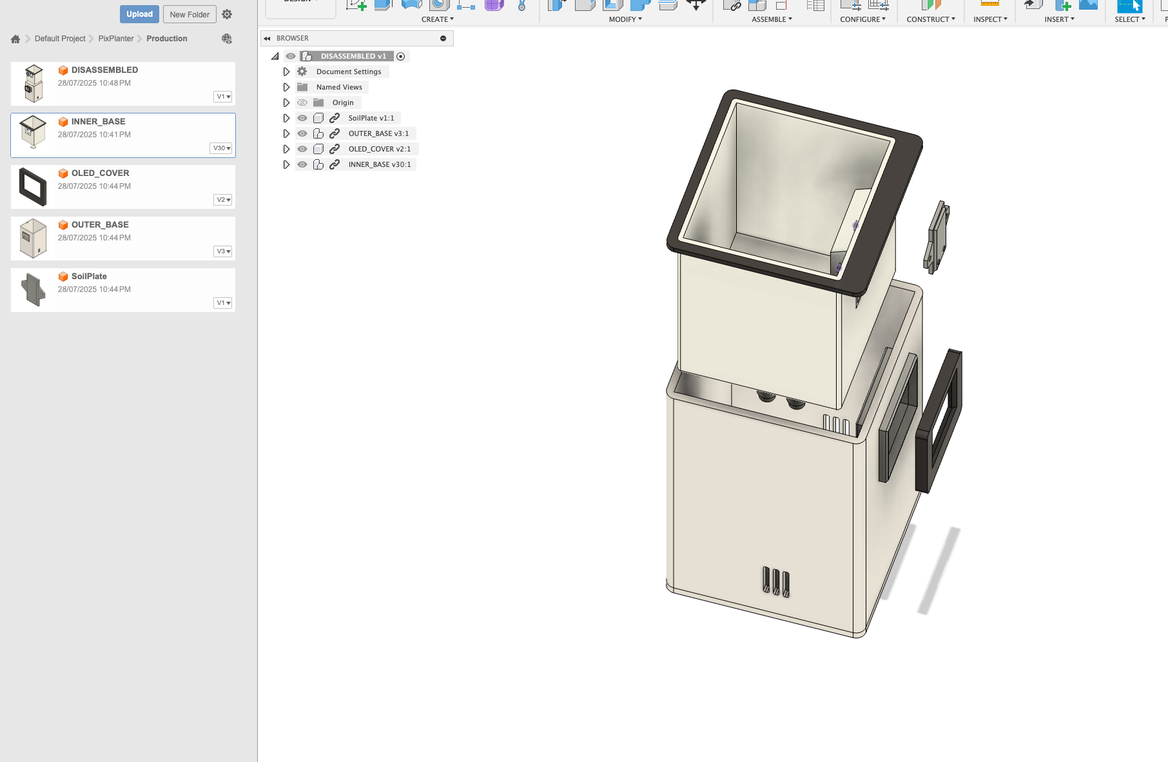Click component icon of INNER_BASE v30:1

click(x=318, y=164)
